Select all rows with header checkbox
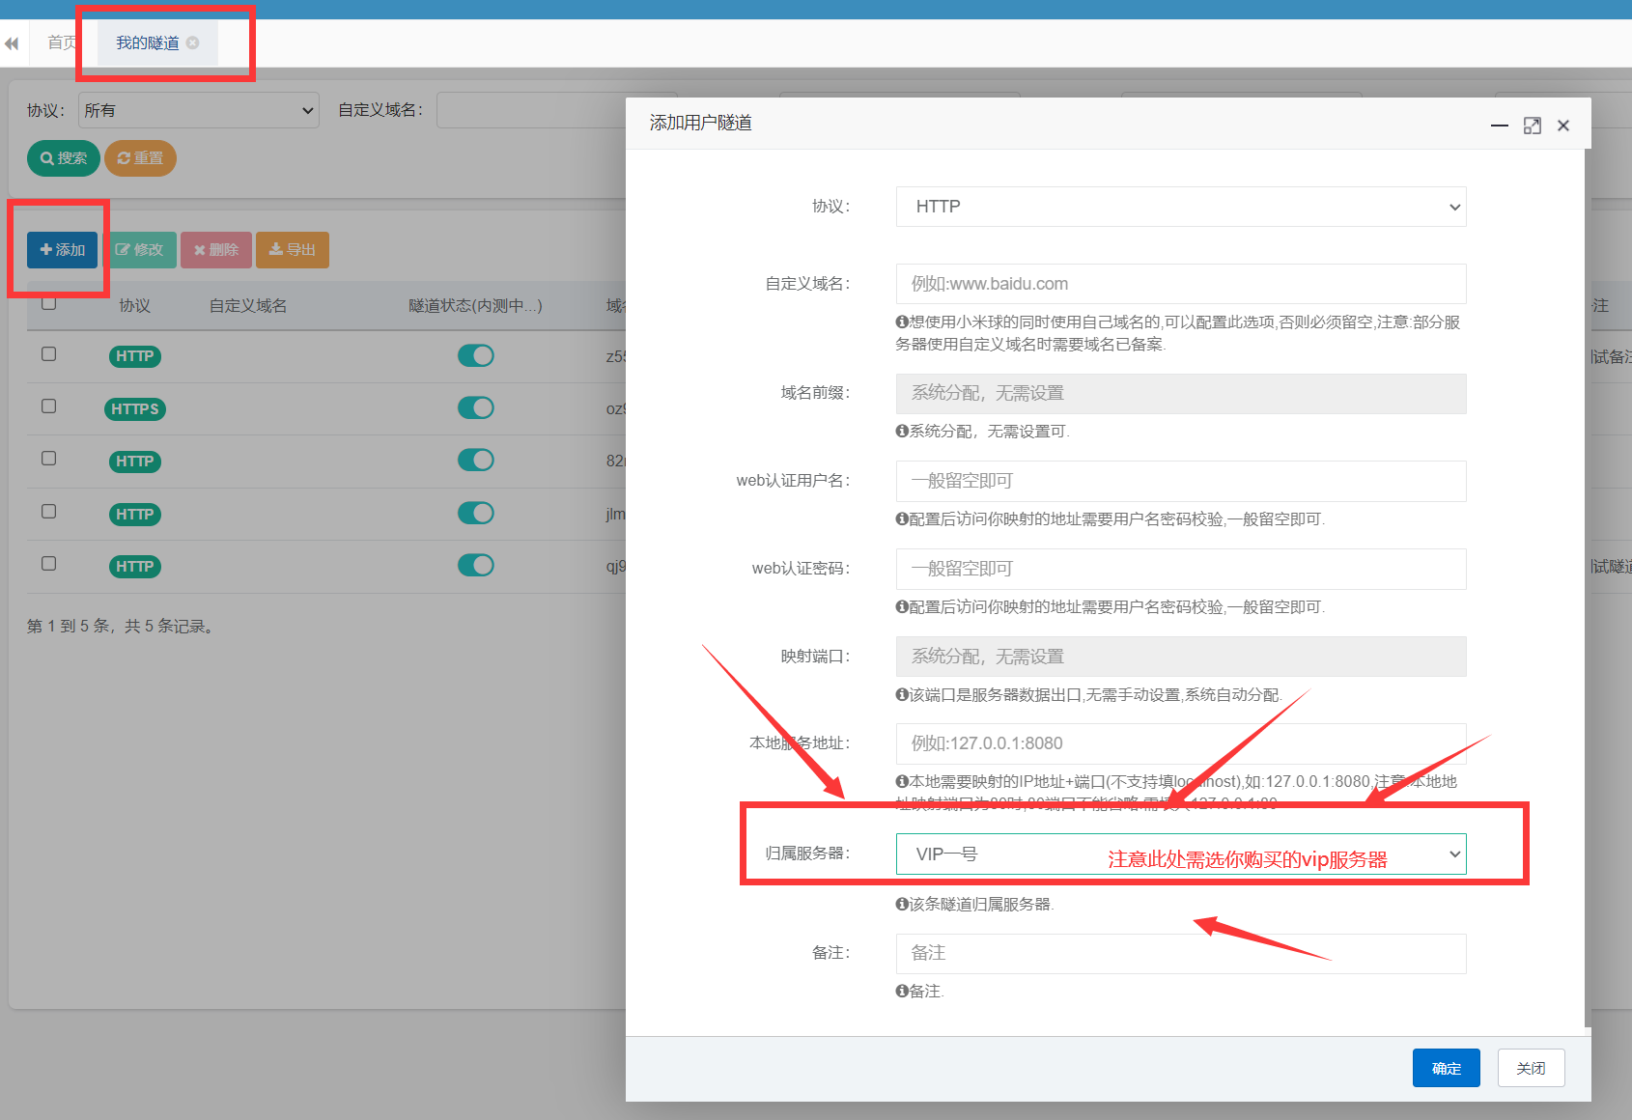1632x1120 pixels. [48, 303]
